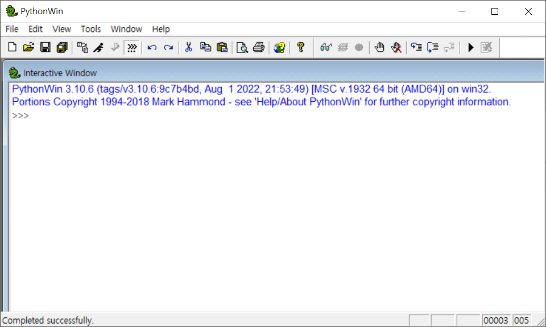546x327 pixels.
Task: Open the Window menu
Action: (x=126, y=29)
